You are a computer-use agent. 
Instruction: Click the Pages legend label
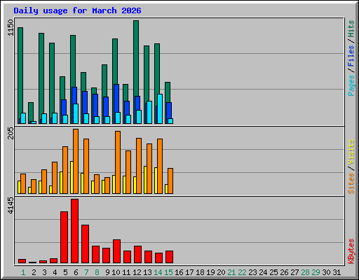tap(351, 85)
